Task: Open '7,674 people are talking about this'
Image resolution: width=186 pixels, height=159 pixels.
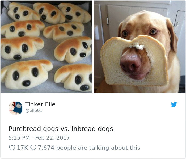Action: click(89, 148)
